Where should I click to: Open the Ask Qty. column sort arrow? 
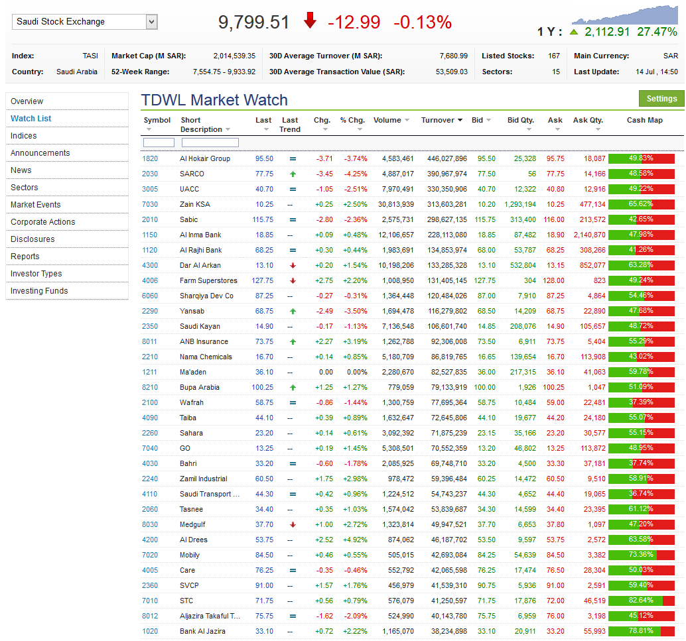click(598, 129)
